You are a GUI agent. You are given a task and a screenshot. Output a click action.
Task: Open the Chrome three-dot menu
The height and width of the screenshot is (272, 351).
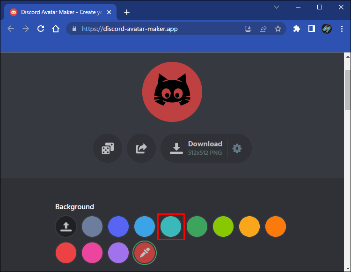pyautogui.click(x=342, y=29)
